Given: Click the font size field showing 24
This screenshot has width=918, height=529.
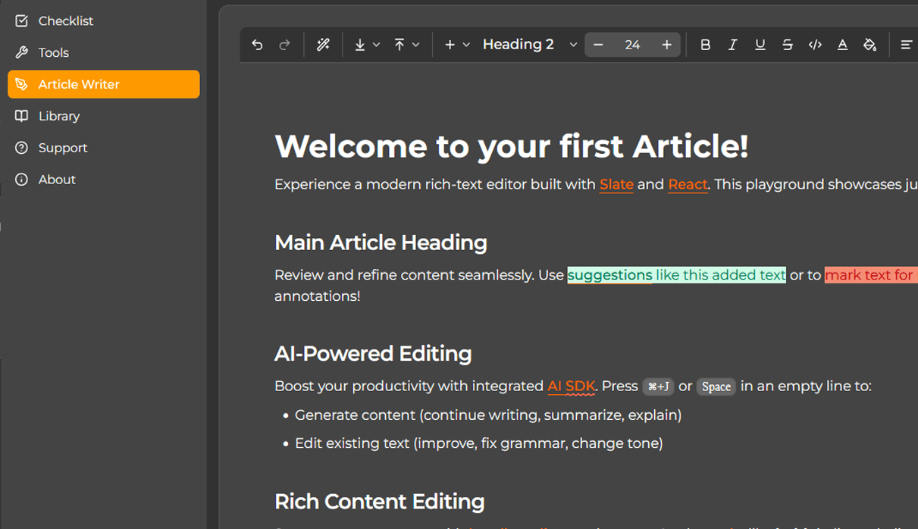Looking at the screenshot, I should [632, 45].
